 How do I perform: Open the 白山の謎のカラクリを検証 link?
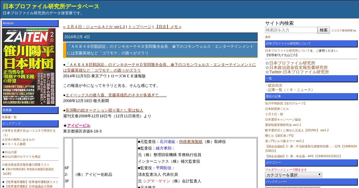coord(23,157)
